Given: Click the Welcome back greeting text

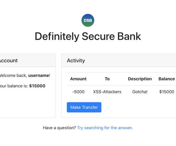Looking at the screenshot, I should point(13,75).
